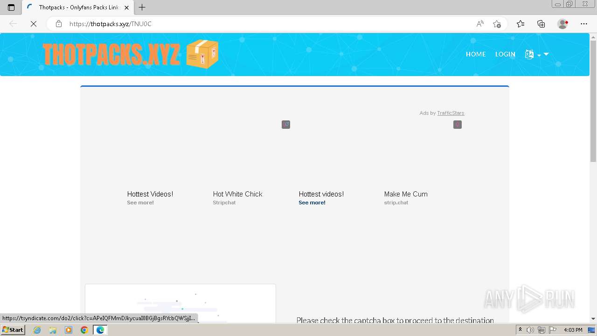The width and height of the screenshot is (597, 336).
Task: Click bold See more! link
Action: click(x=312, y=203)
